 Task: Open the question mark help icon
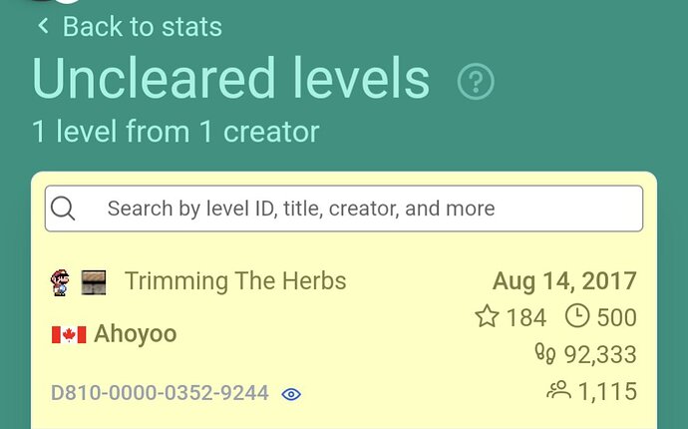pos(476,81)
